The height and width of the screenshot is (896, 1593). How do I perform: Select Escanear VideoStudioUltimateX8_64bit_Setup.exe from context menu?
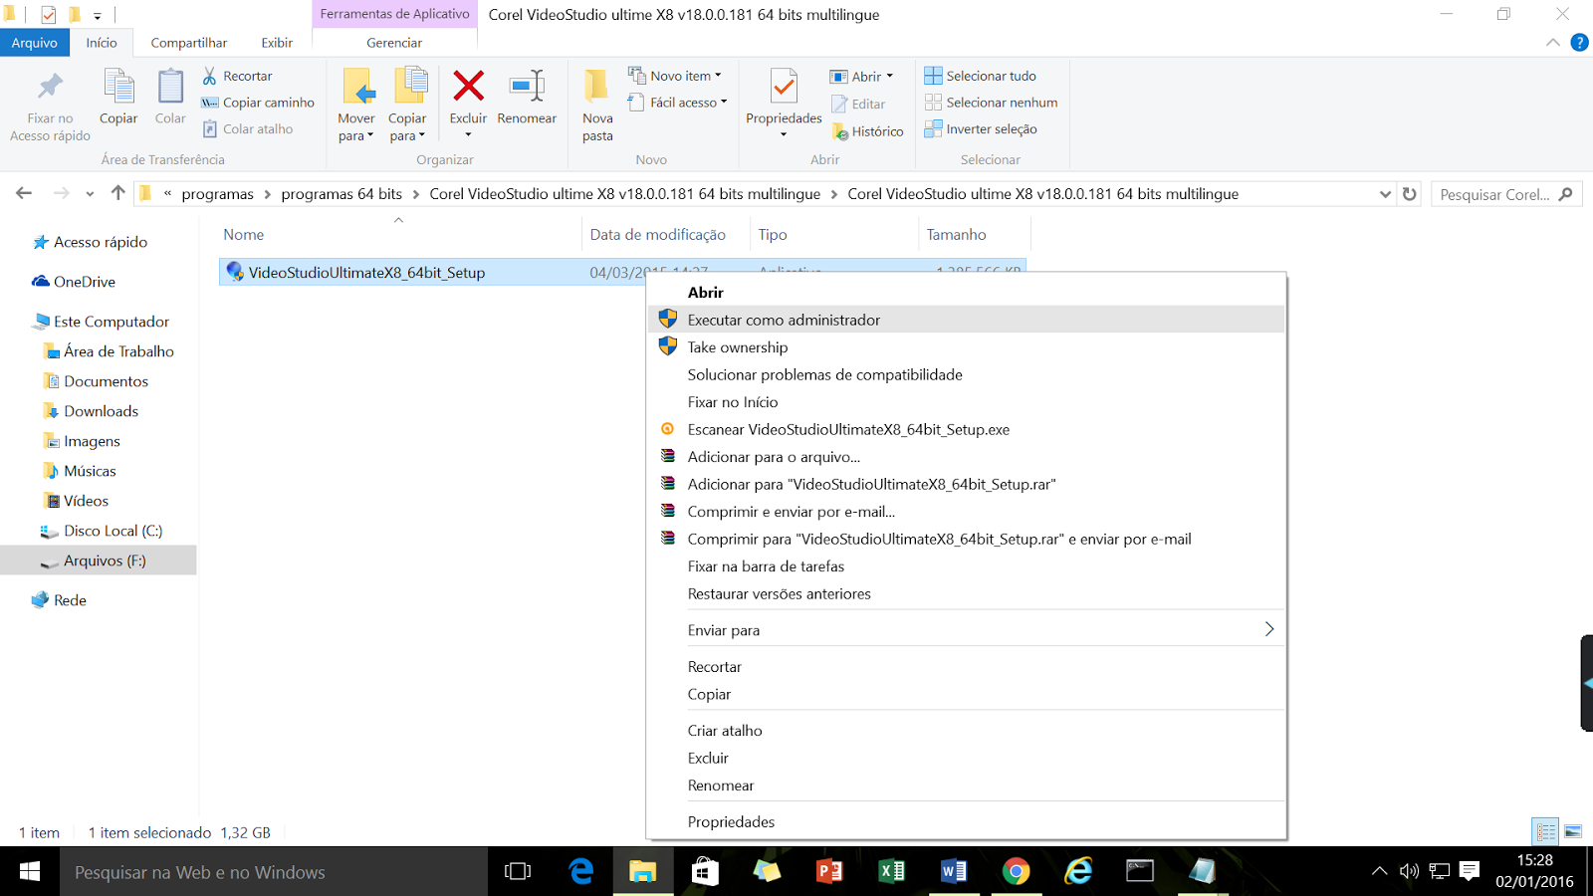point(847,429)
